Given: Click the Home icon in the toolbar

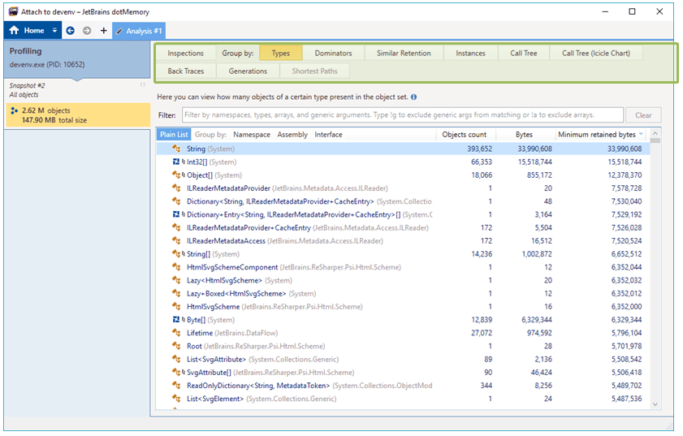Looking at the screenshot, I should pyautogui.click(x=14, y=31).
